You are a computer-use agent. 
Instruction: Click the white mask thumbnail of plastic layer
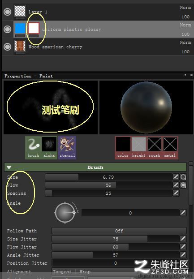(34, 28)
